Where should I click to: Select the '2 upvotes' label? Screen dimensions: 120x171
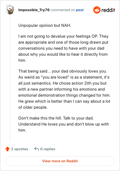(19, 149)
